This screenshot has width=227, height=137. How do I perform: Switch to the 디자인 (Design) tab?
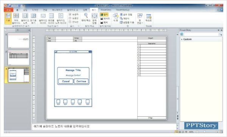(35, 10)
